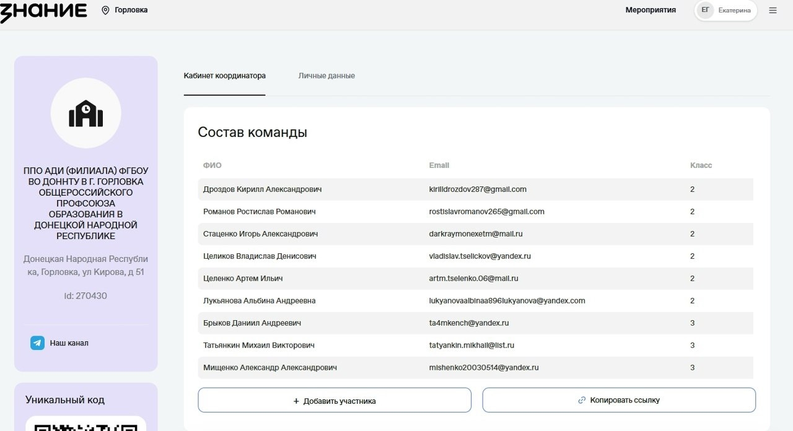Viewport: 793px width, 431px height.
Task: Click the QR code image
Action: (85, 427)
